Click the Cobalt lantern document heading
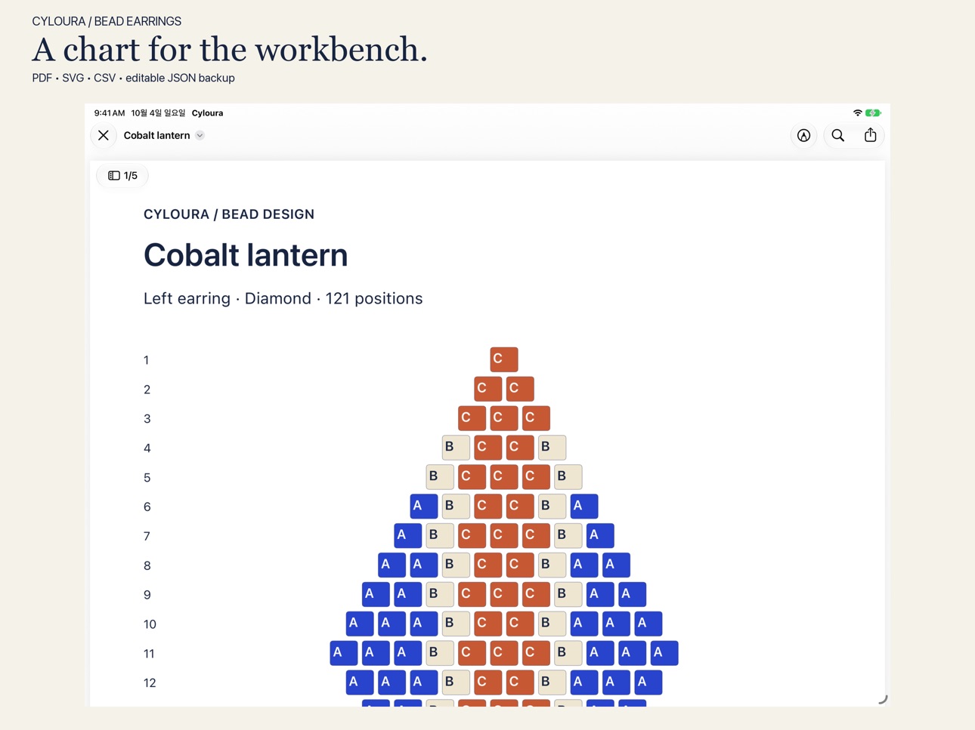The image size is (975, 730). [x=246, y=255]
